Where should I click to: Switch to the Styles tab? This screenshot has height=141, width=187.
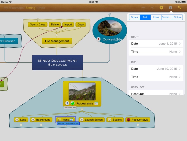click(x=134, y=17)
